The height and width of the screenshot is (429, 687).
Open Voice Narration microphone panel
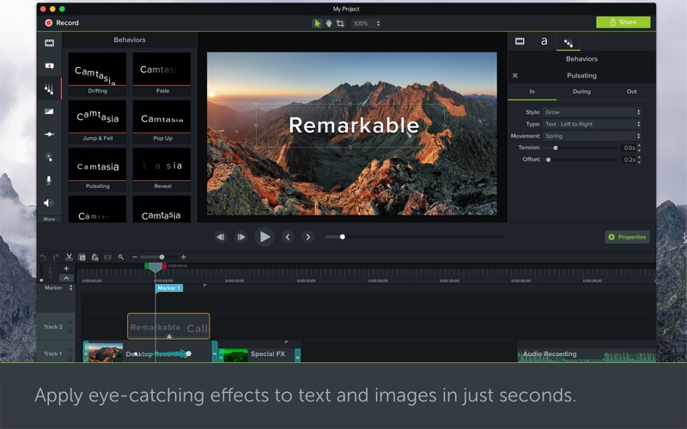tap(49, 180)
